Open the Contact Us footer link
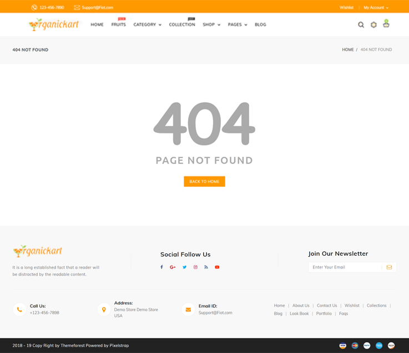 click(x=327, y=306)
